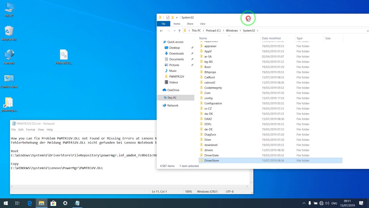Open Downloads in Quick access
Image resolution: width=369 pixels, height=208 pixels.
pyautogui.click(x=174, y=53)
